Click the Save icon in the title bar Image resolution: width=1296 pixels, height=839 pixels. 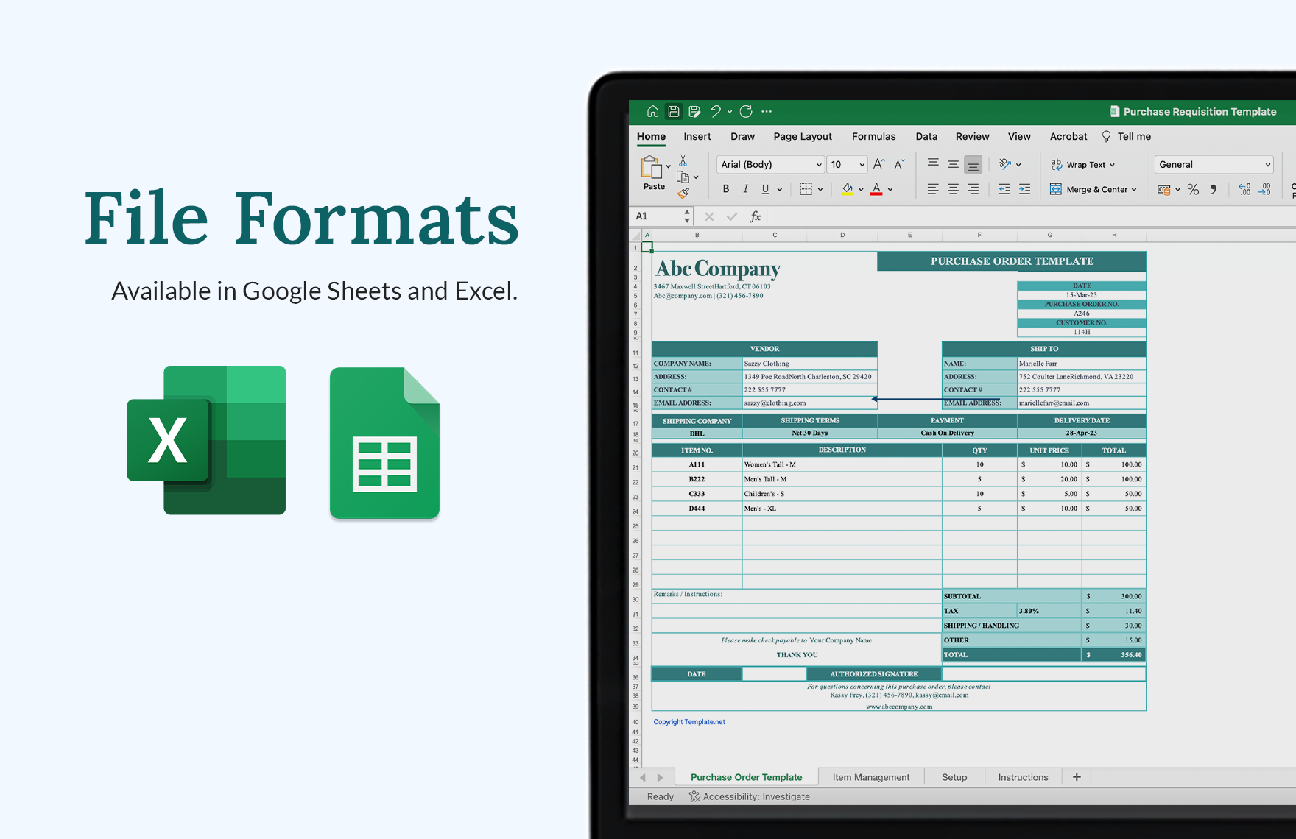tap(673, 111)
